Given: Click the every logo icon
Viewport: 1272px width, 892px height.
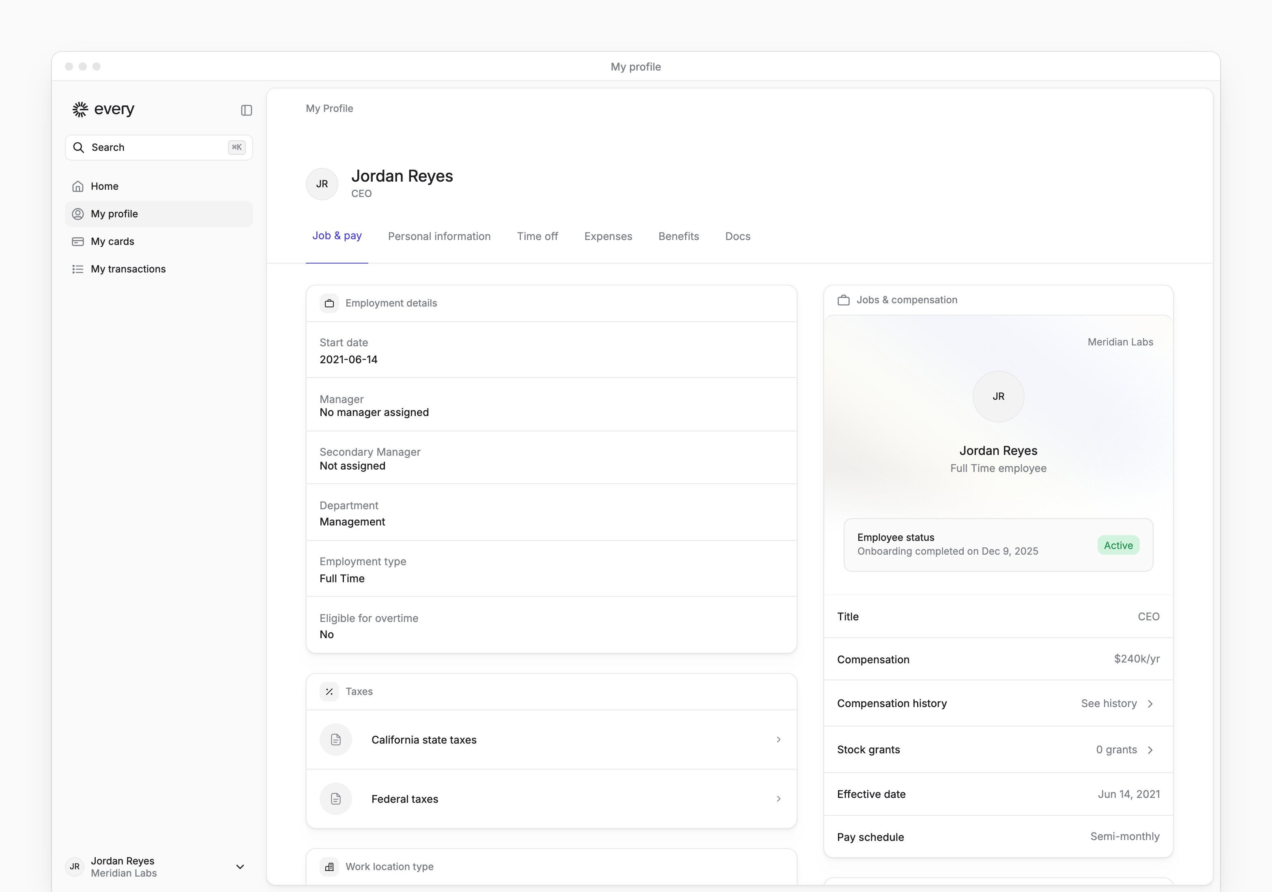Looking at the screenshot, I should point(80,109).
